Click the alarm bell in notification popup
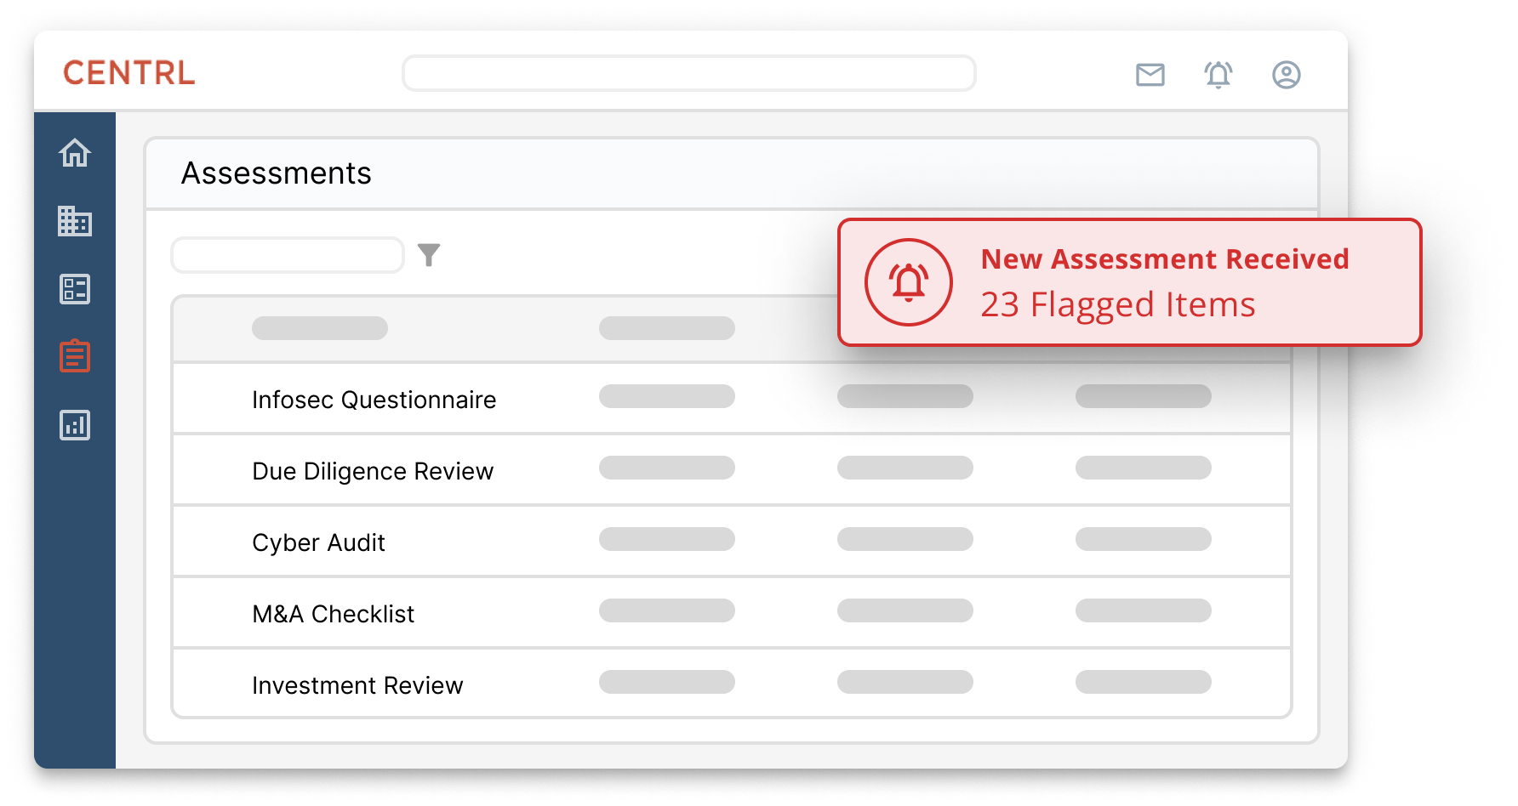This screenshot has height=806, width=1518. [908, 282]
